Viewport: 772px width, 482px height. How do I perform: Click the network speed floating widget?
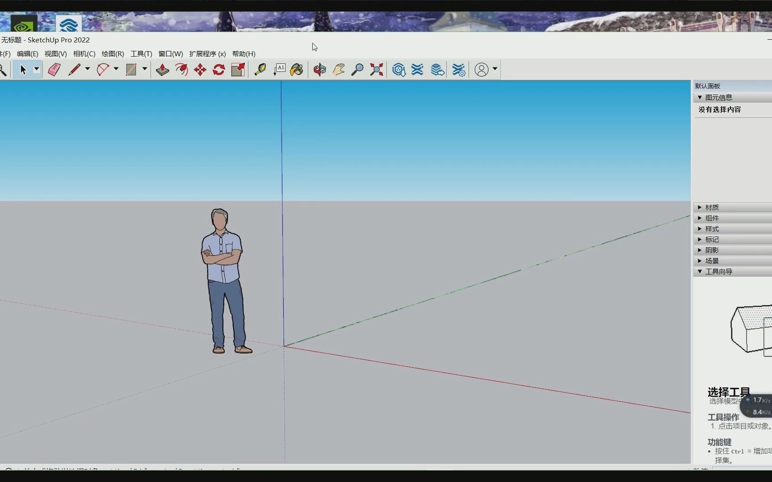point(756,406)
